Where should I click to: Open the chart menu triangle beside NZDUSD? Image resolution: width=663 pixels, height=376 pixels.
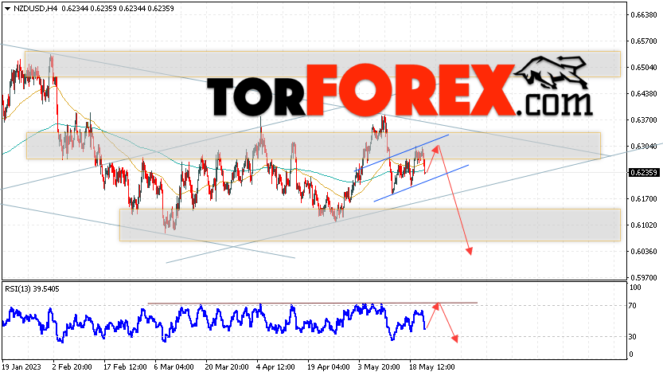point(7,9)
